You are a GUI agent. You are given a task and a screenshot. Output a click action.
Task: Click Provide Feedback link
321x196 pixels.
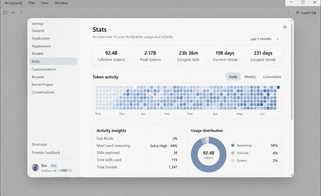coord(46,153)
